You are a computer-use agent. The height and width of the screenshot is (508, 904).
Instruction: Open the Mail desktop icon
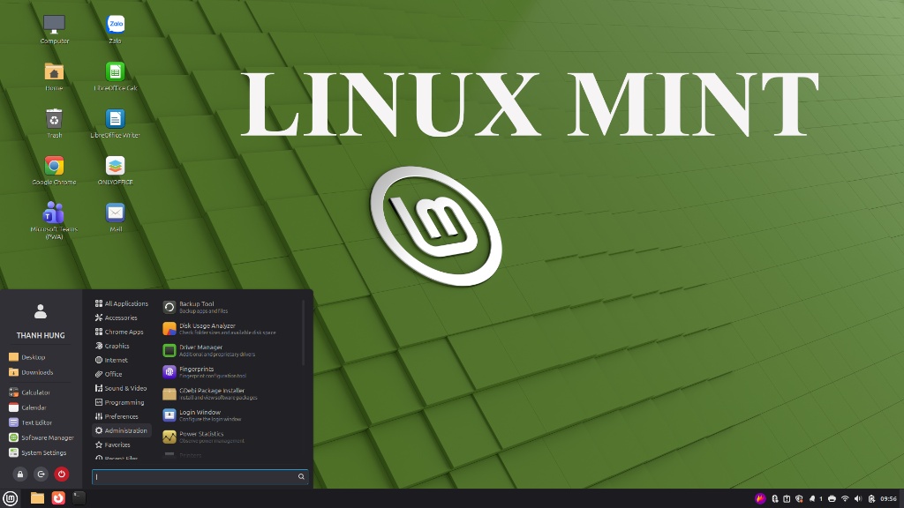[x=116, y=217]
